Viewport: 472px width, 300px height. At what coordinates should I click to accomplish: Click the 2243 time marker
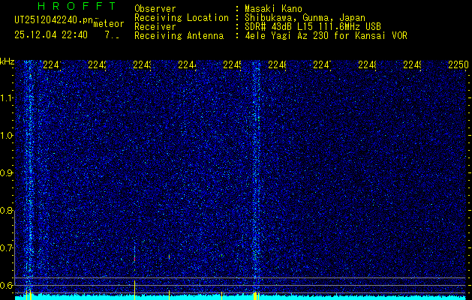point(142,65)
